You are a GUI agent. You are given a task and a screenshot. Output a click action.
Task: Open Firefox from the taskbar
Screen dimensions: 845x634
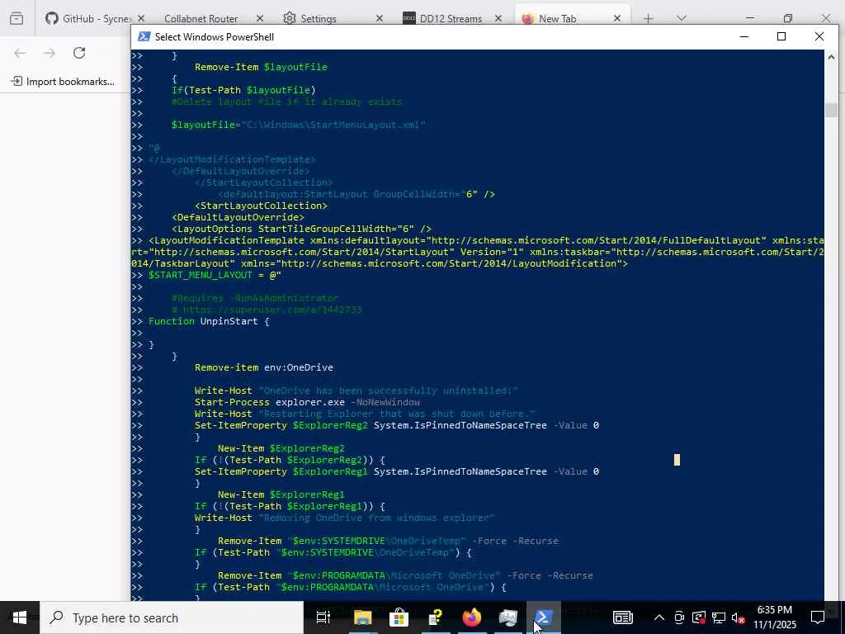click(x=471, y=617)
